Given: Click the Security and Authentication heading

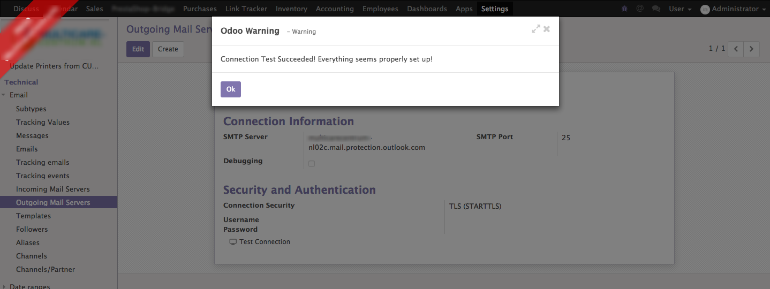Looking at the screenshot, I should point(299,190).
